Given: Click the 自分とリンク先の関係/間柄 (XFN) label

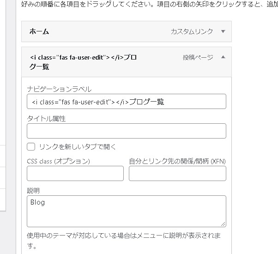Looking at the screenshot, I should [177, 161].
